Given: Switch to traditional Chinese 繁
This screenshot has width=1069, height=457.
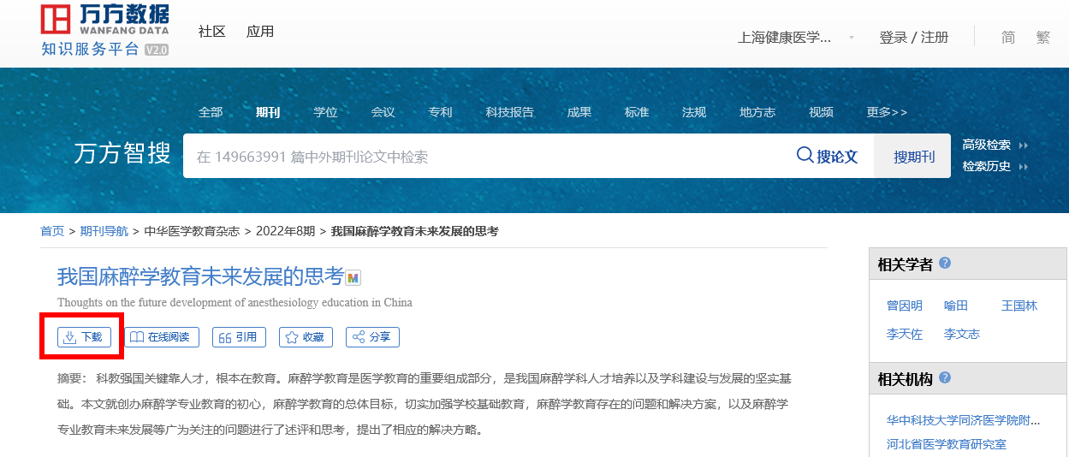Looking at the screenshot, I should (1042, 38).
